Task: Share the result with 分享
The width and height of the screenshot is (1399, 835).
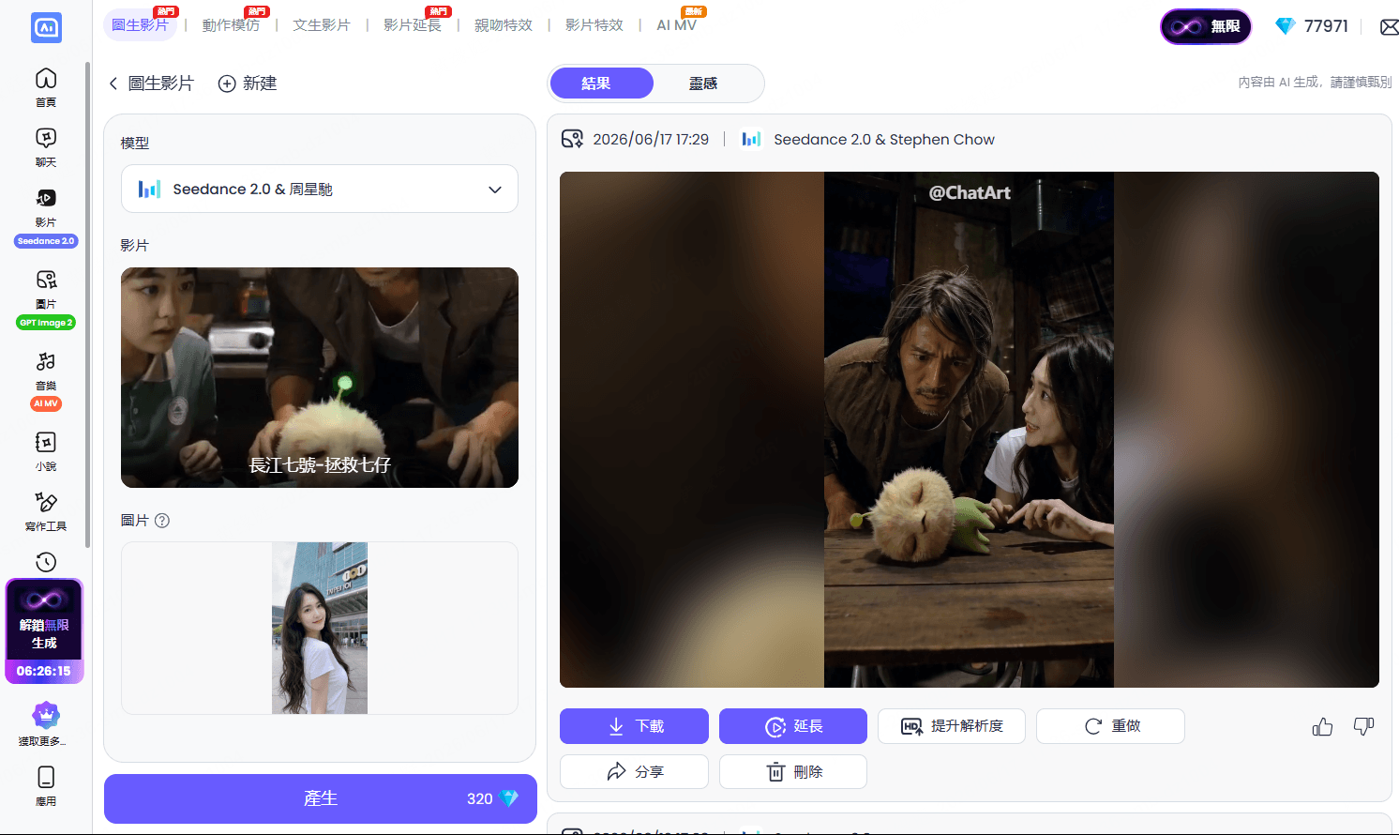Action: click(x=634, y=772)
